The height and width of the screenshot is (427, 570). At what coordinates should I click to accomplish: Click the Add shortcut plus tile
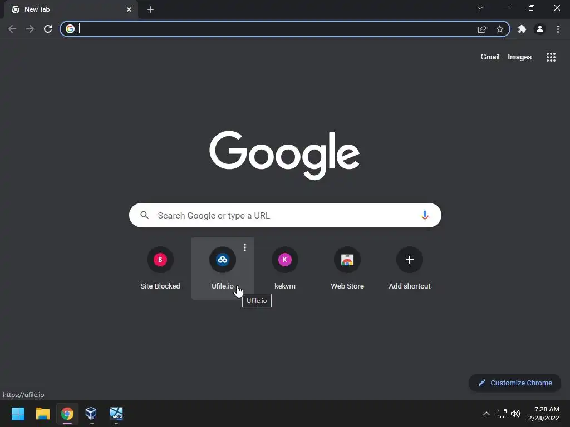pos(410,269)
